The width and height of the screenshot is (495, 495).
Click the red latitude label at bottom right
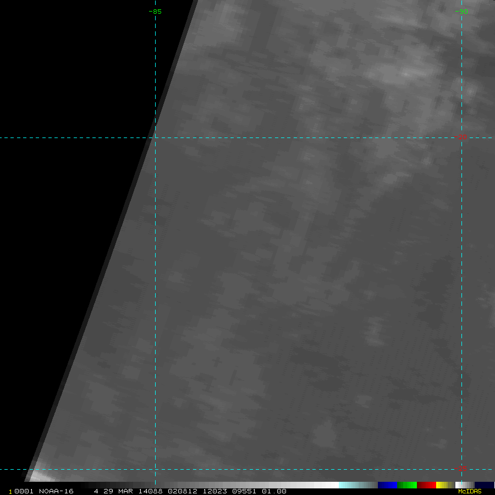click(x=463, y=469)
